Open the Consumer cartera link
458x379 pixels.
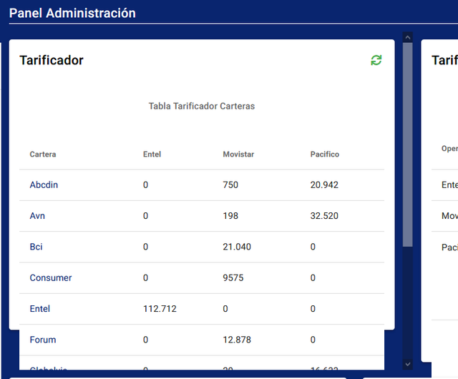(51, 277)
